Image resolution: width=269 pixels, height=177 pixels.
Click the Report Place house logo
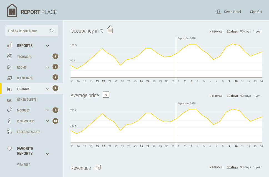click(12, 11)
